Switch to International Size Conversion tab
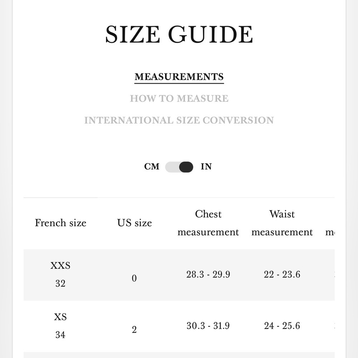Viewport: 358px width, 358px height. (179, 120)
